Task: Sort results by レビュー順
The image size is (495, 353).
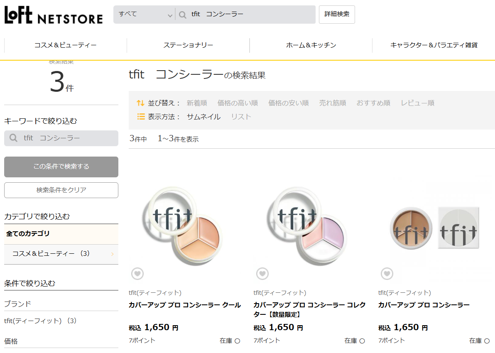Action: [417, 103]
